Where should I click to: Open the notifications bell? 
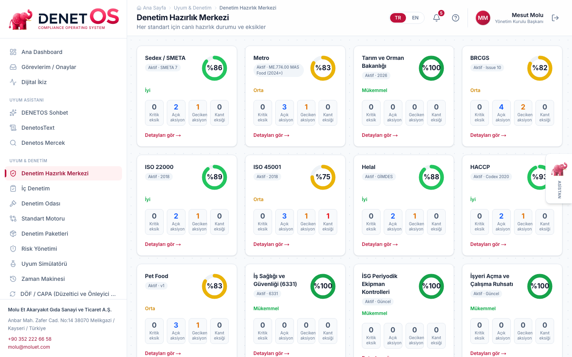pyautogui.click(x=437, y=18)
